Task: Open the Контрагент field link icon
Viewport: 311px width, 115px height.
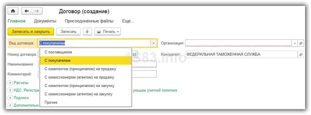Action: pos(301,54)
